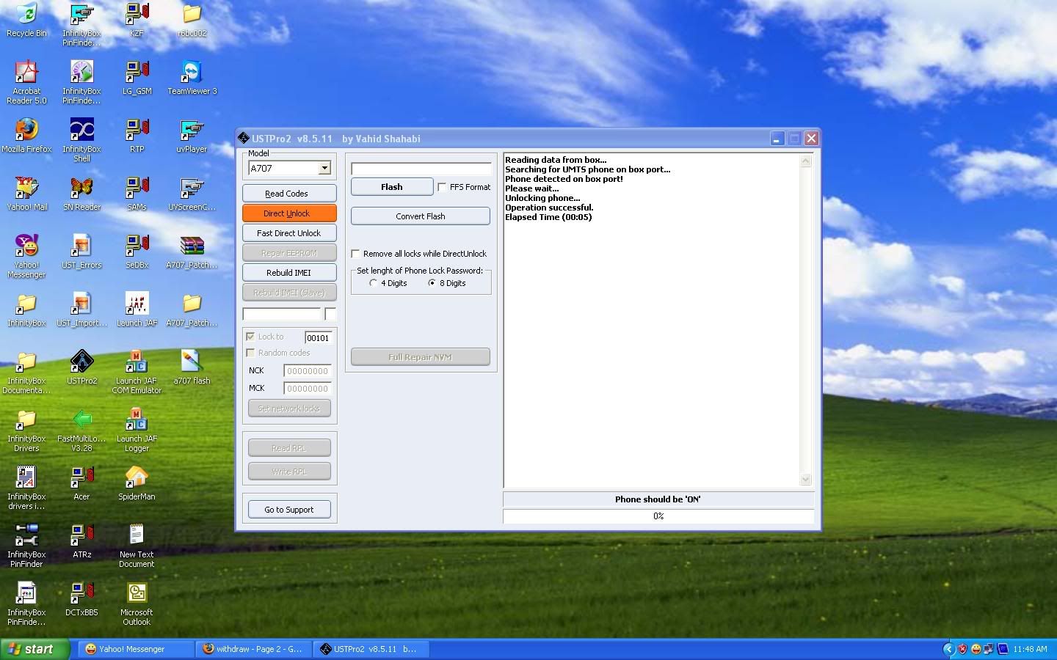Open the KZF desktop shortcut
Viewport: 1057px width, 660px height.
click(x=137, y=21)
